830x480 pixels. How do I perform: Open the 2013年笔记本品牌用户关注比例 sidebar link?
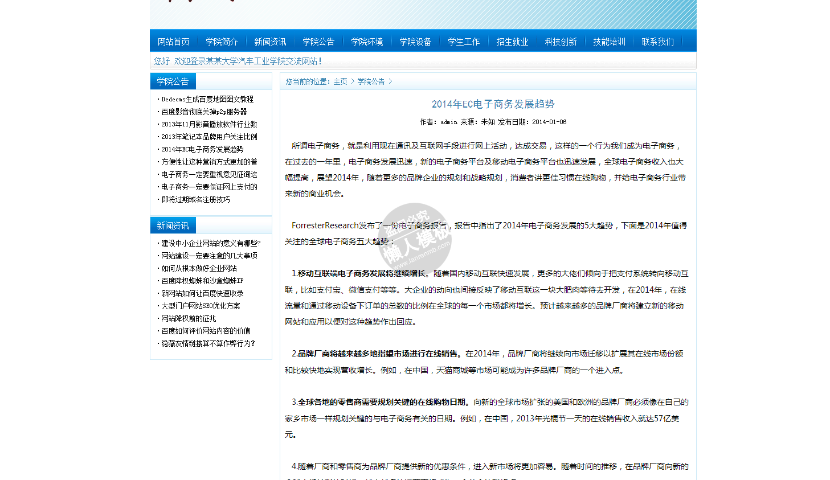(209, 137)
